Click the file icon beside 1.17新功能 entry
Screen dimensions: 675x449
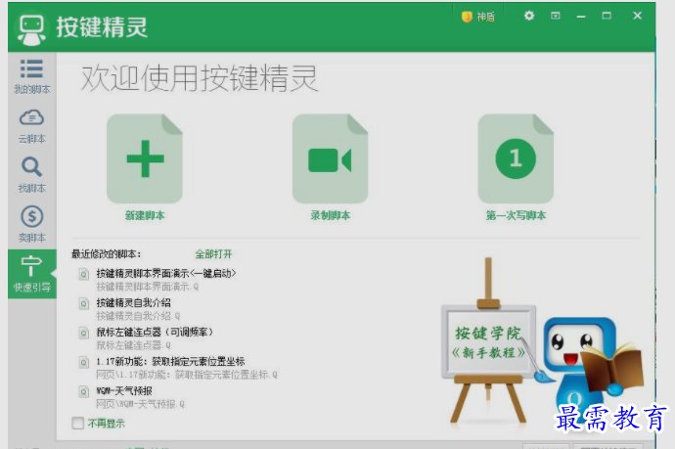click(84, 362)
